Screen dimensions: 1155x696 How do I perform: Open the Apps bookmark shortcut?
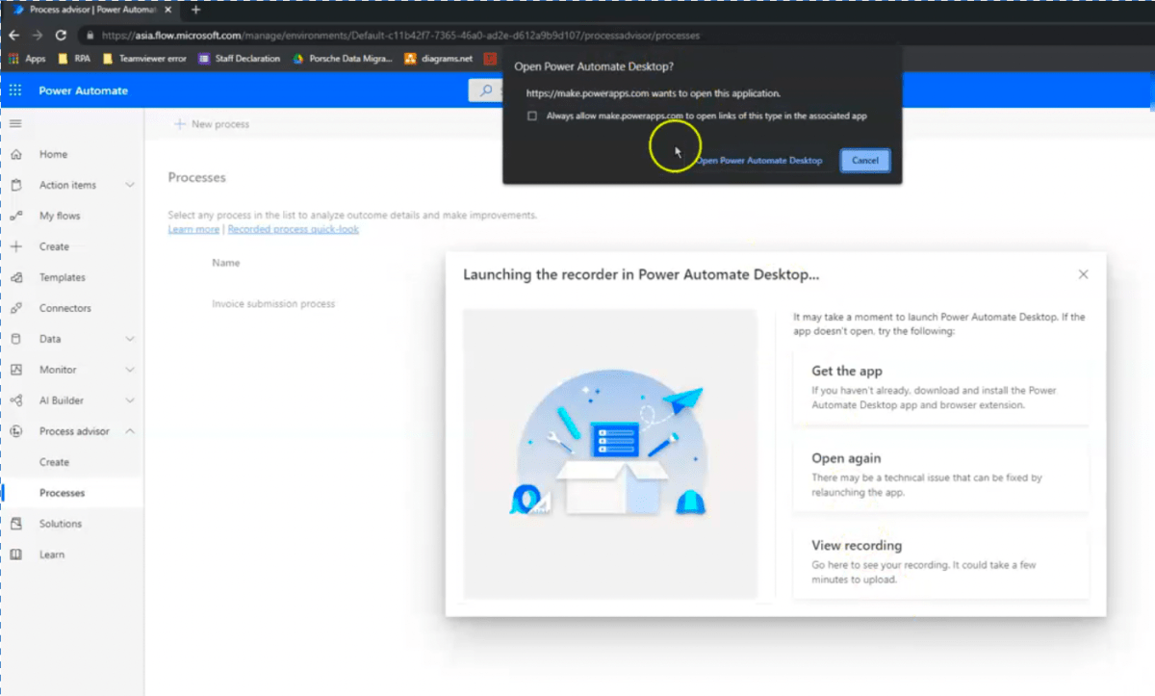coord(27,59)
